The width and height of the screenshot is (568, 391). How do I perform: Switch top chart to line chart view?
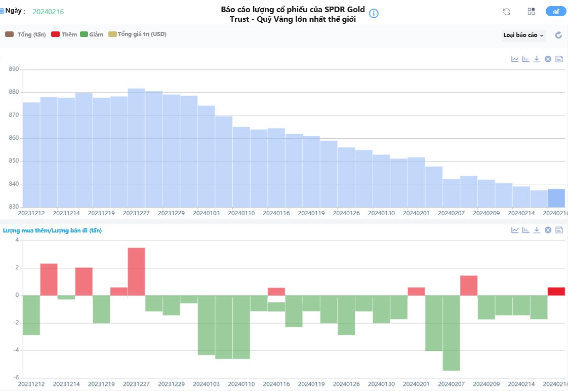tap(515, 59)
